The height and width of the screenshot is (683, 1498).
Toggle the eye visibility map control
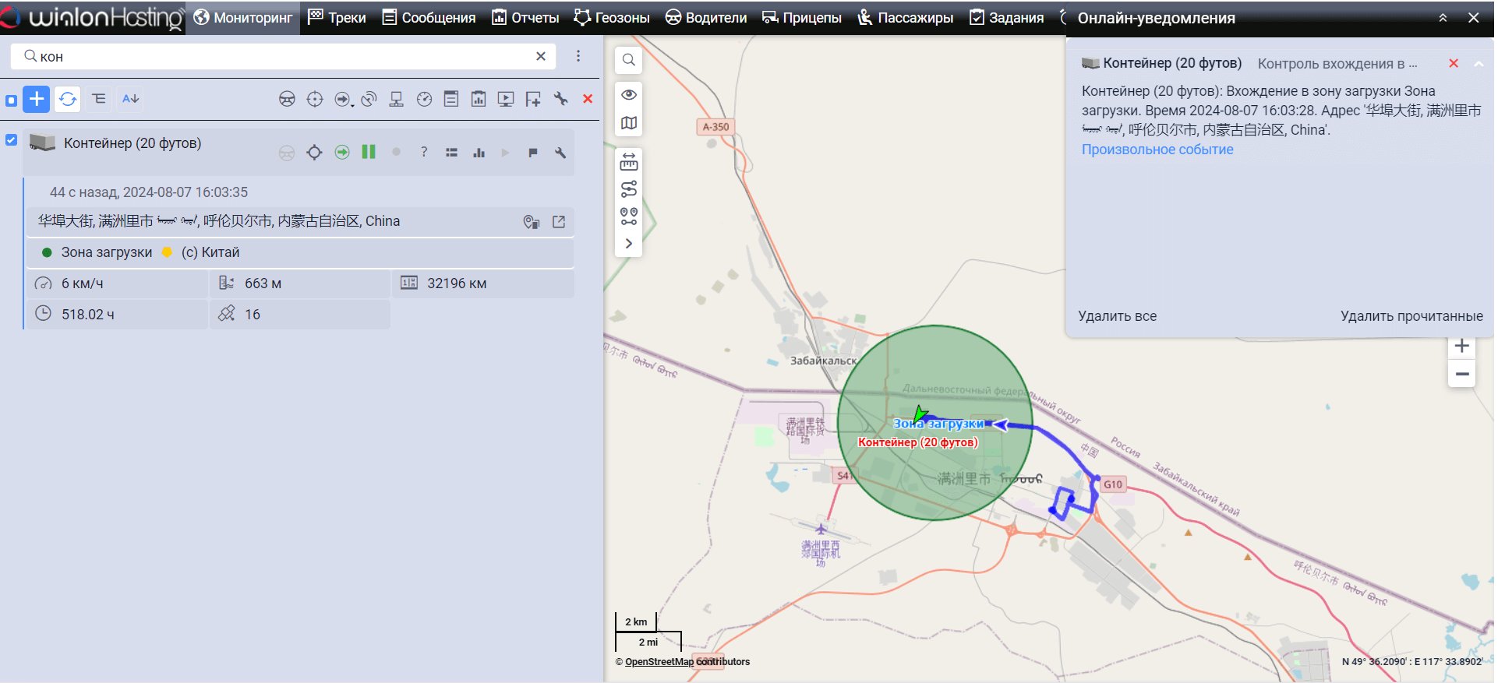coord(629,95)
